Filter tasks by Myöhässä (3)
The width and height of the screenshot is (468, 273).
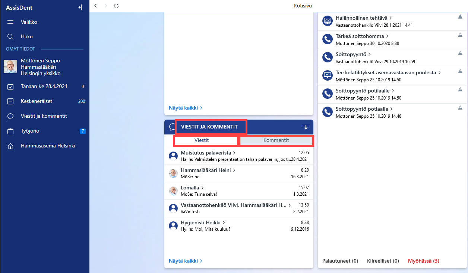pos(424,261)
